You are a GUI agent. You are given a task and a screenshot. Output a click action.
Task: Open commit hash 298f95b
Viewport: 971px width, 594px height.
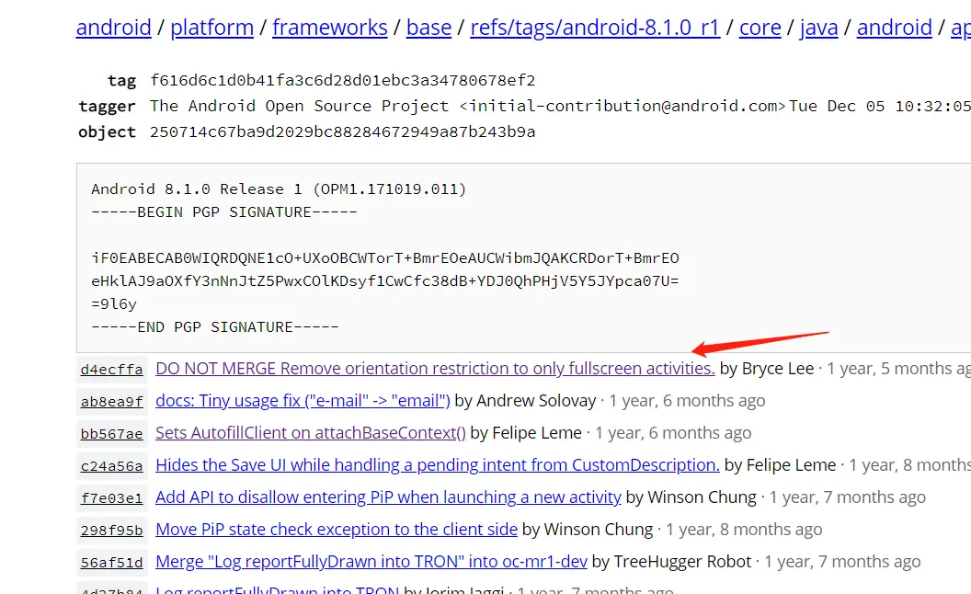click(x=111, y=531)
